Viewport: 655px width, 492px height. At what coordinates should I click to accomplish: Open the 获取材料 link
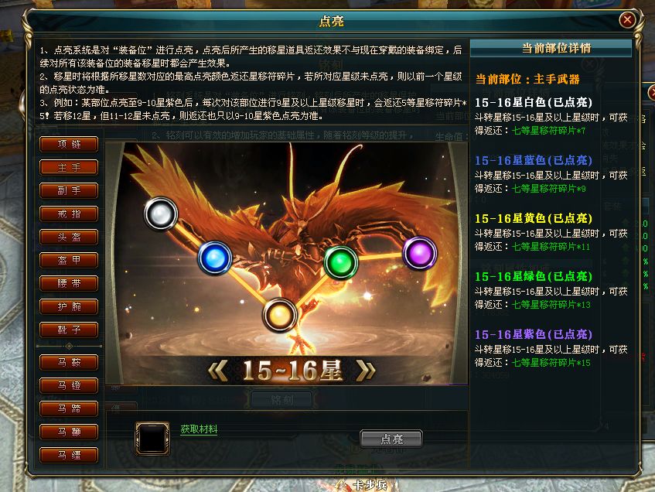click(199, 429)
